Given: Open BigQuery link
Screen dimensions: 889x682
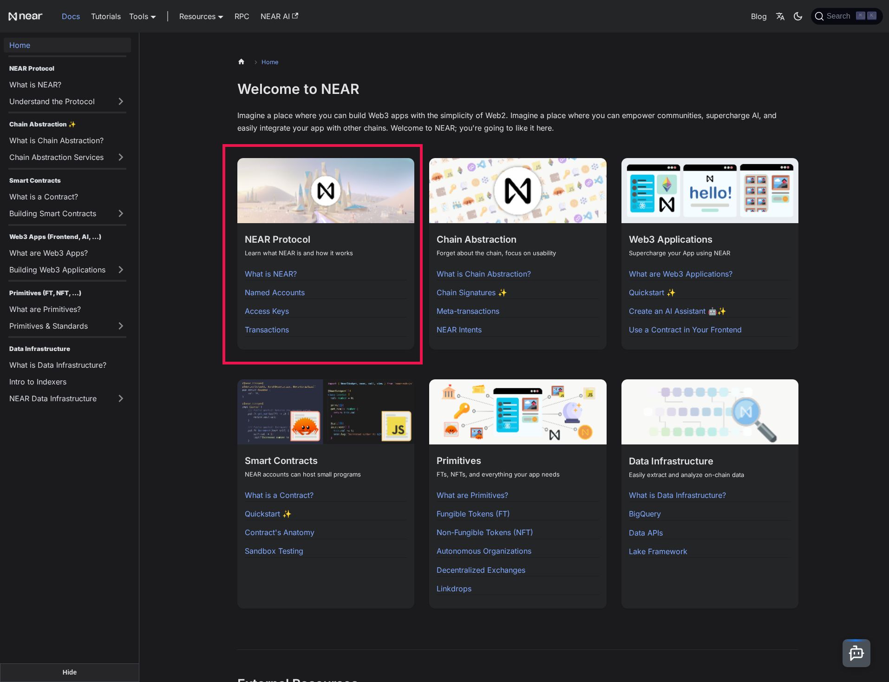Looking at the screenshot, I should (x=644, y=514).
